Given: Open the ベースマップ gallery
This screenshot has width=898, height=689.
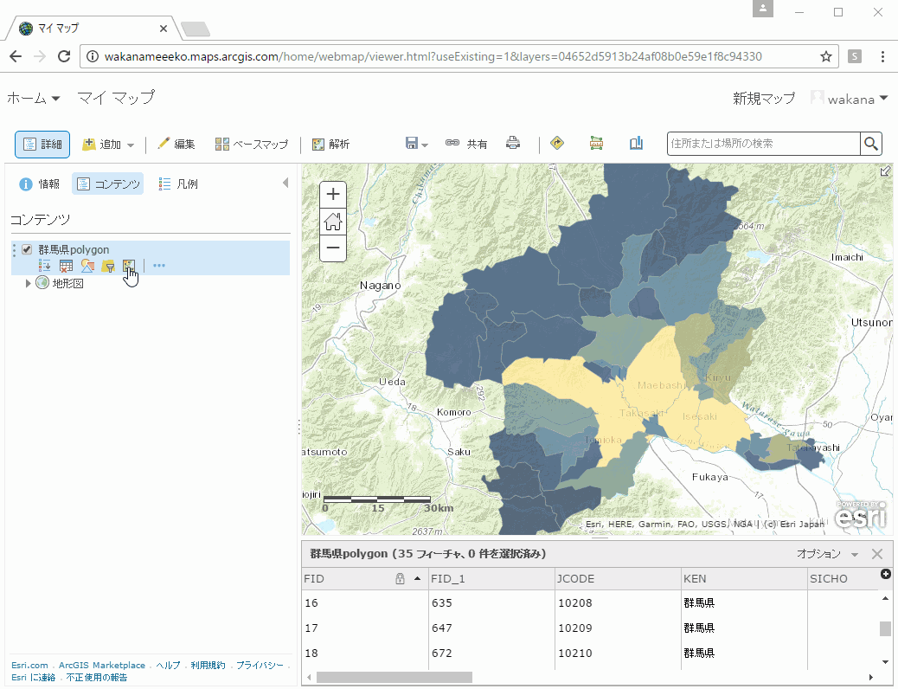Looking at the screenshot, I should [252, 145].
